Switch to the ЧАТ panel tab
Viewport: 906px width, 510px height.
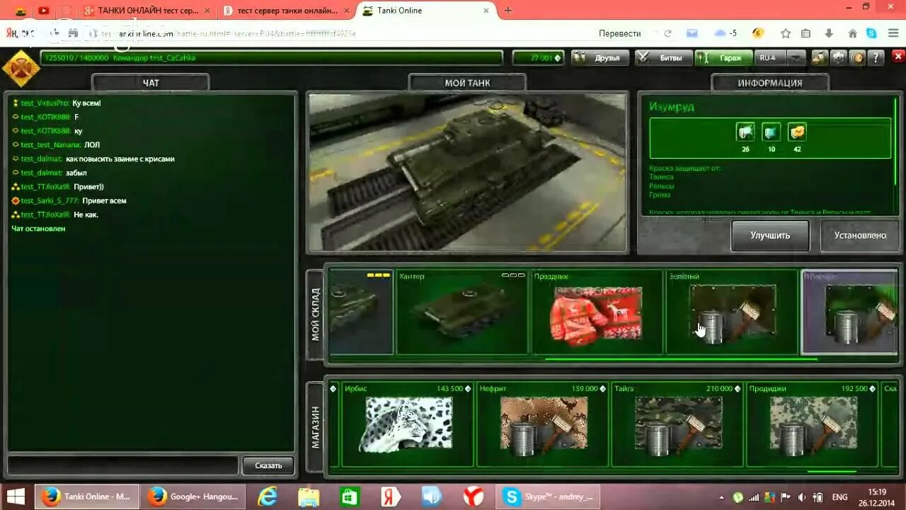pyautogui.click(x=151, y=83)
